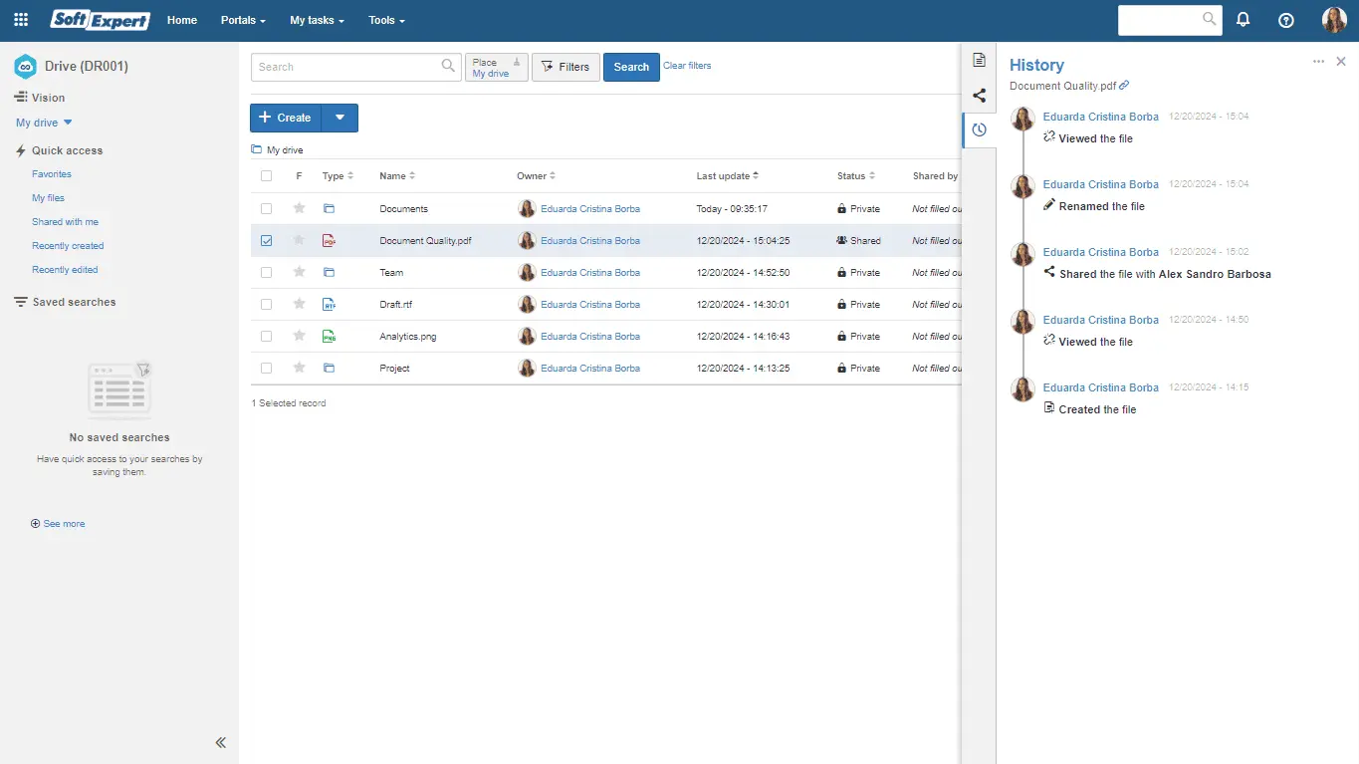The image size is (1359, 764).
Task: Click the Clear filters link
Action: click(x=687, y=66)
